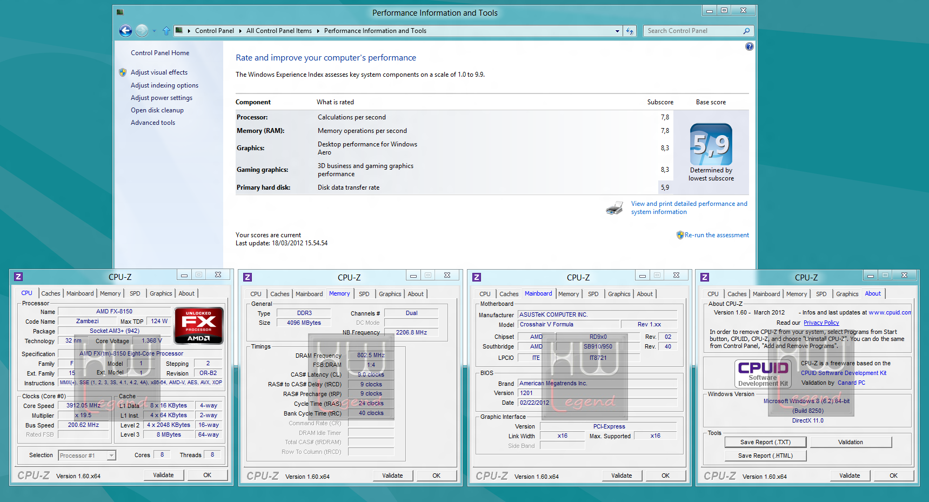Switch to Caches tab in the CPU window
The image size is (929, 502).
click(x=51, y=293)
